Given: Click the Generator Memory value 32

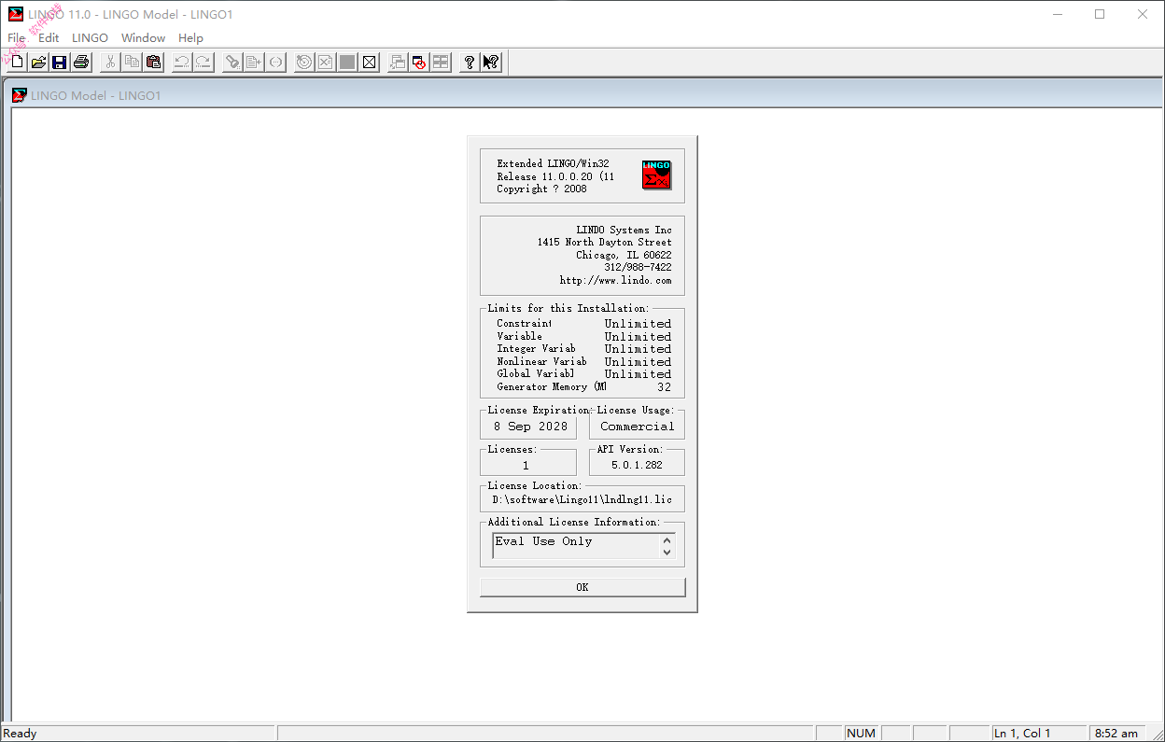Looking at the screenshot, I should 664,387.
